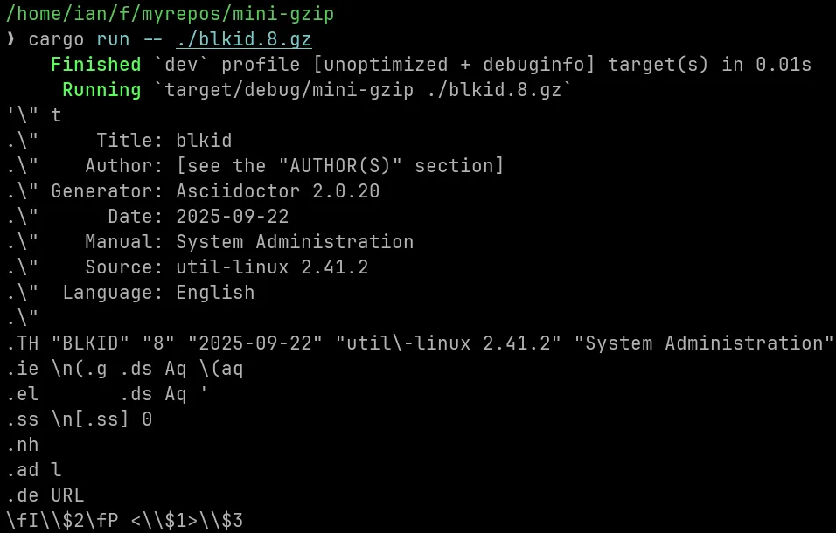Click the prompt chevron before cargo

point(10,39)
